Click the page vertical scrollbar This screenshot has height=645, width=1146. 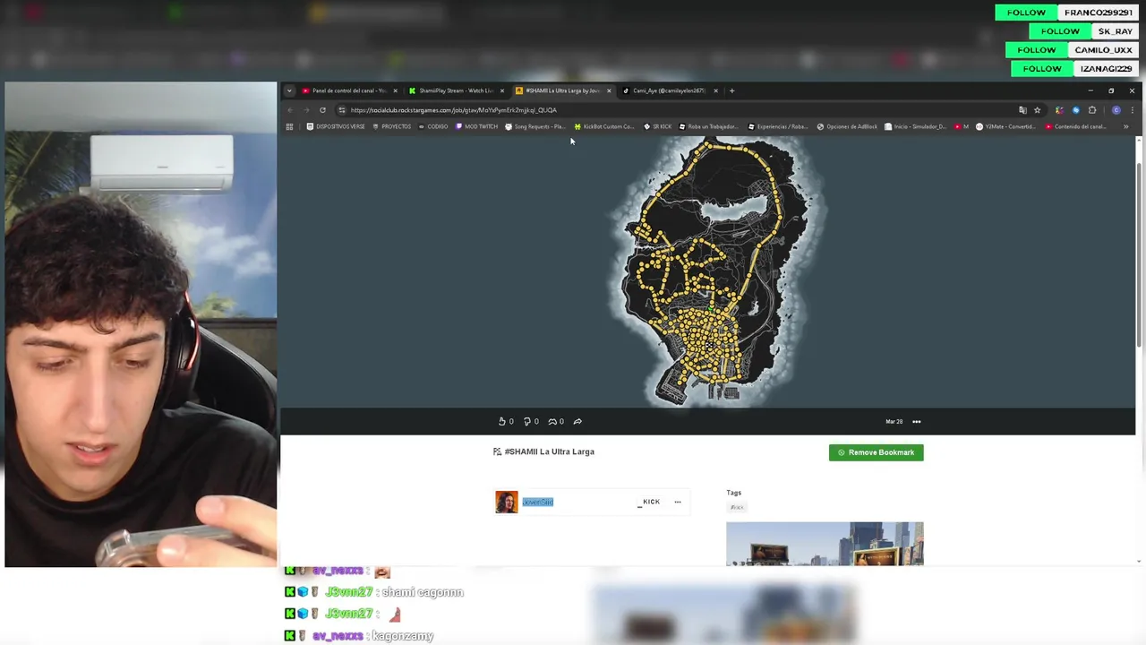click(x=1138, y=255)
